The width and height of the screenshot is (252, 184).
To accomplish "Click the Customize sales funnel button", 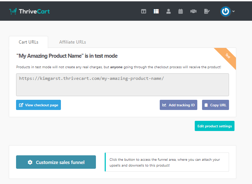I will pyautogui.click(x=56, y=162).
